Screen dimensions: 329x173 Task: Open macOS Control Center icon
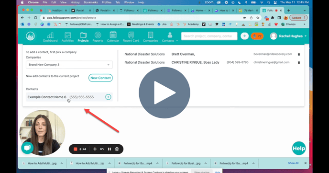click(x=275, y=2)
